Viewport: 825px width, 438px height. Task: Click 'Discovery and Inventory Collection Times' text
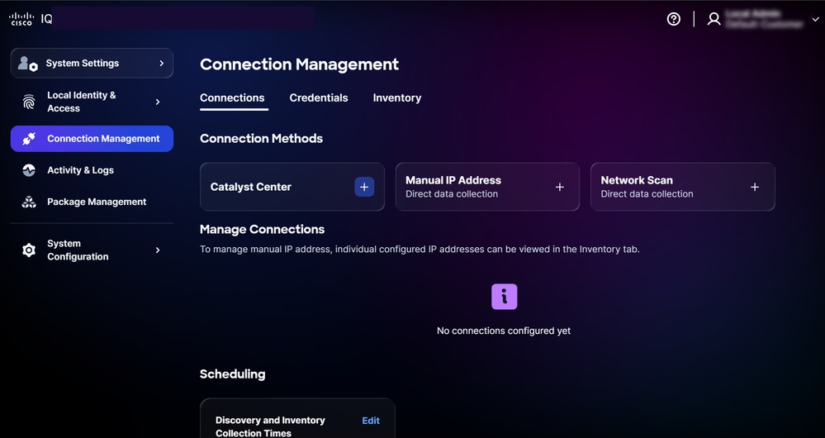(x=270, y=426)
